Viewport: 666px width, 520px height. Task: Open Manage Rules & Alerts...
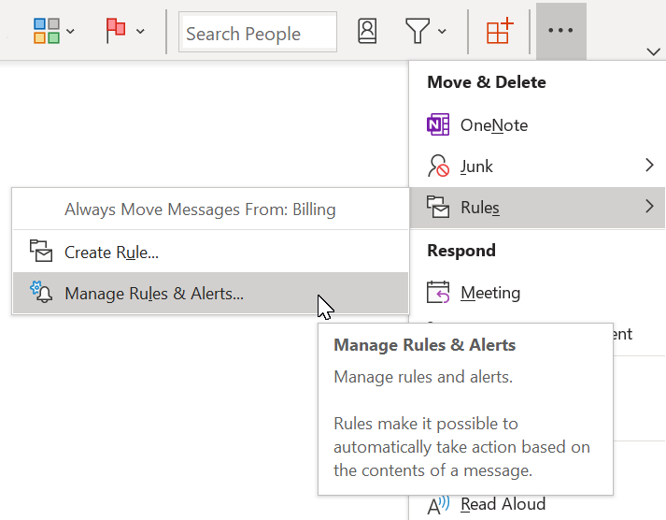coord(154,294)
